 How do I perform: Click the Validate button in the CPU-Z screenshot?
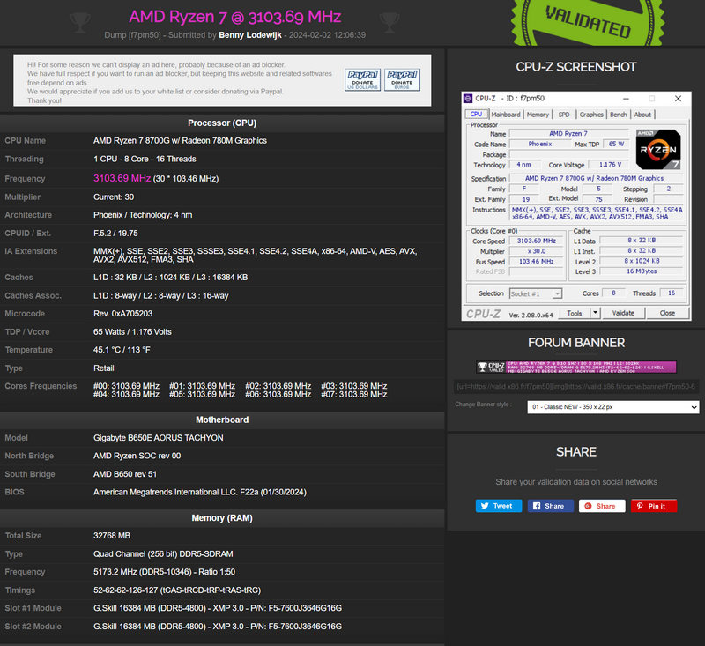[624, 312]
